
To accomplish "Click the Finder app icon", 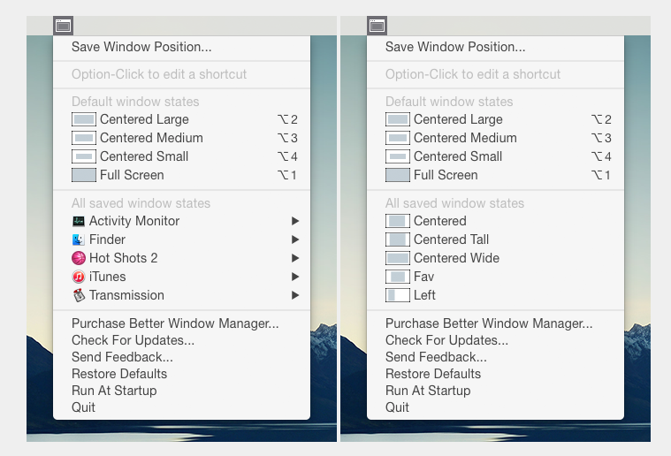I will pyautogui.click(x=79, y=239).
